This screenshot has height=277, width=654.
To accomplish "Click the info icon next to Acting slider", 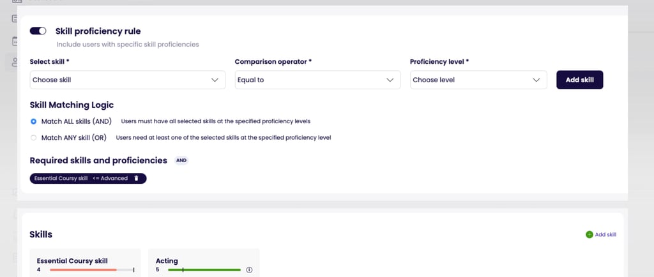I will tap(249, 270).
